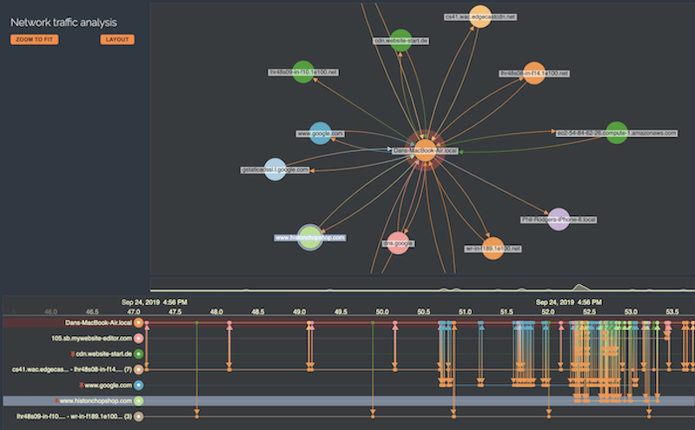Viewport: 695px width, 430px height.
Task: Unpin cdn.website-start.de timeline row
Action: [73, 354]
